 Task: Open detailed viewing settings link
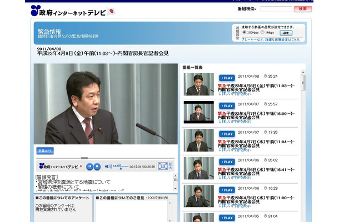tap(271, 40)
